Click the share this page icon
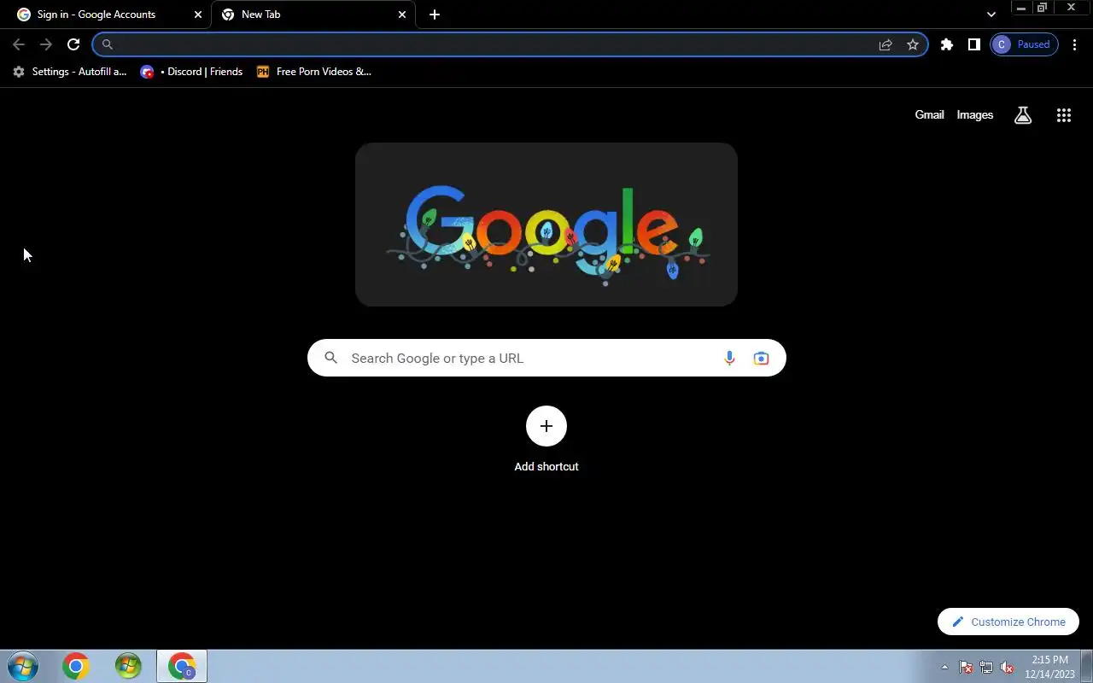 tap(886, 44)
